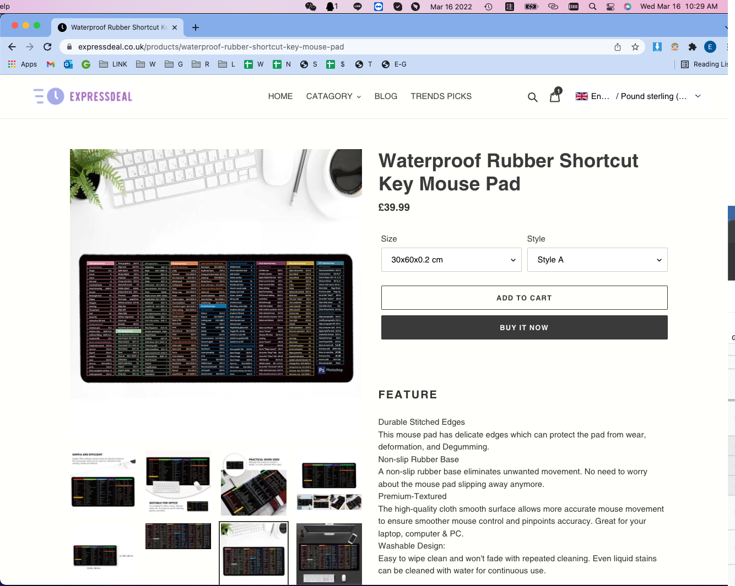Select the Suitable for Office thumbnail
This screenshot has height=586, width=735.
point(178,483)
